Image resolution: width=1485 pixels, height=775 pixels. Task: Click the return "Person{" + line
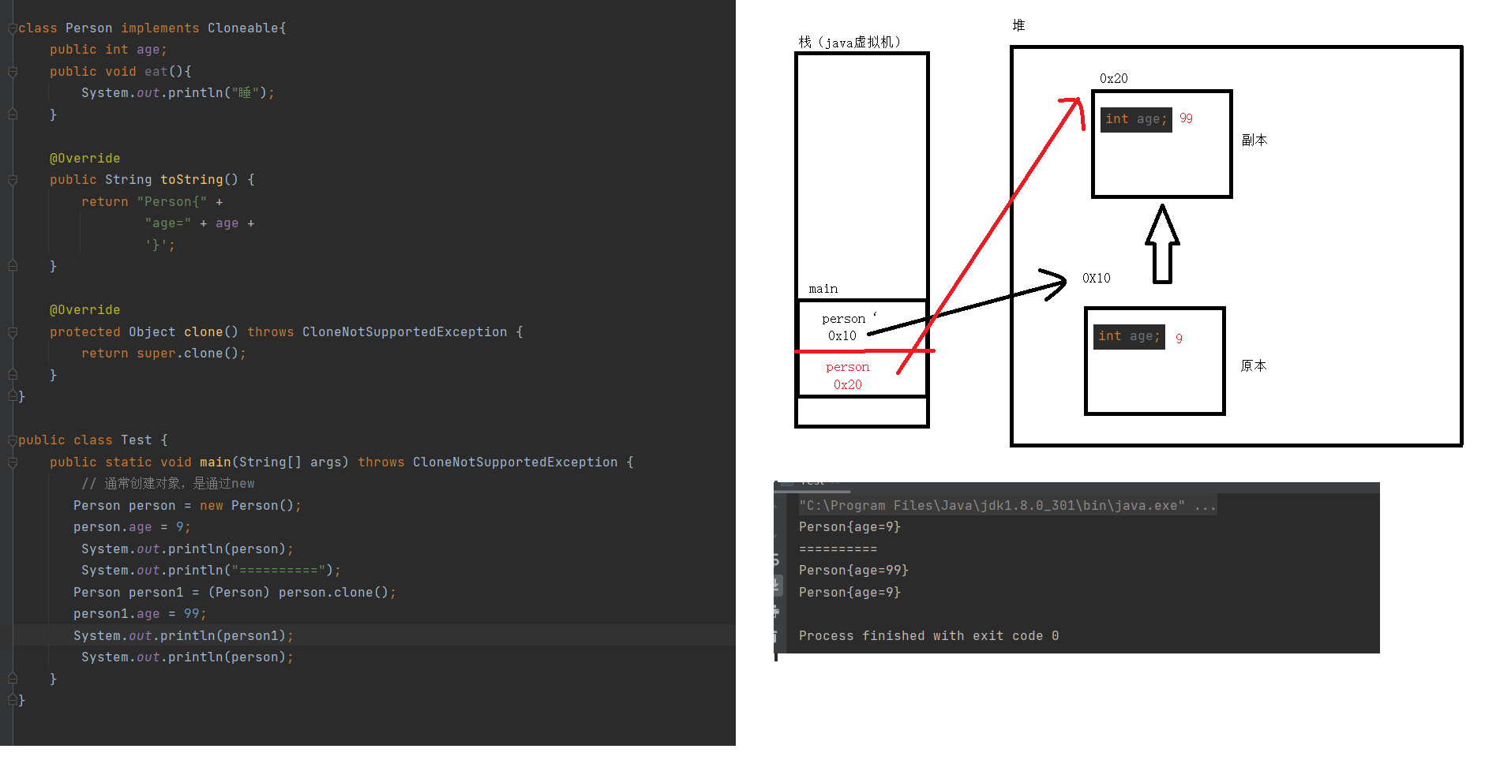[x=152, y=202]
